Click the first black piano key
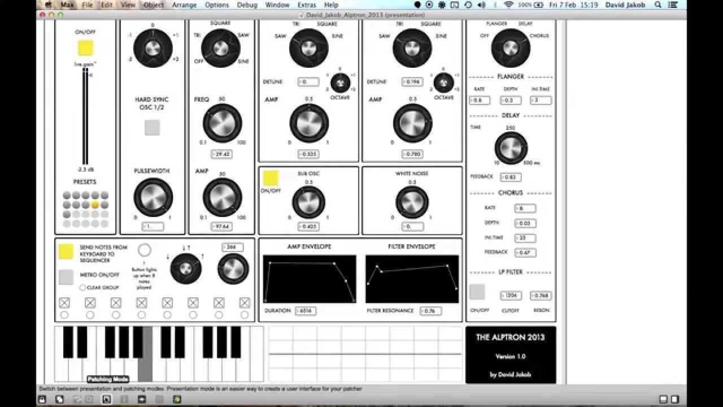The image size is (723, 407). coord(68,341)
